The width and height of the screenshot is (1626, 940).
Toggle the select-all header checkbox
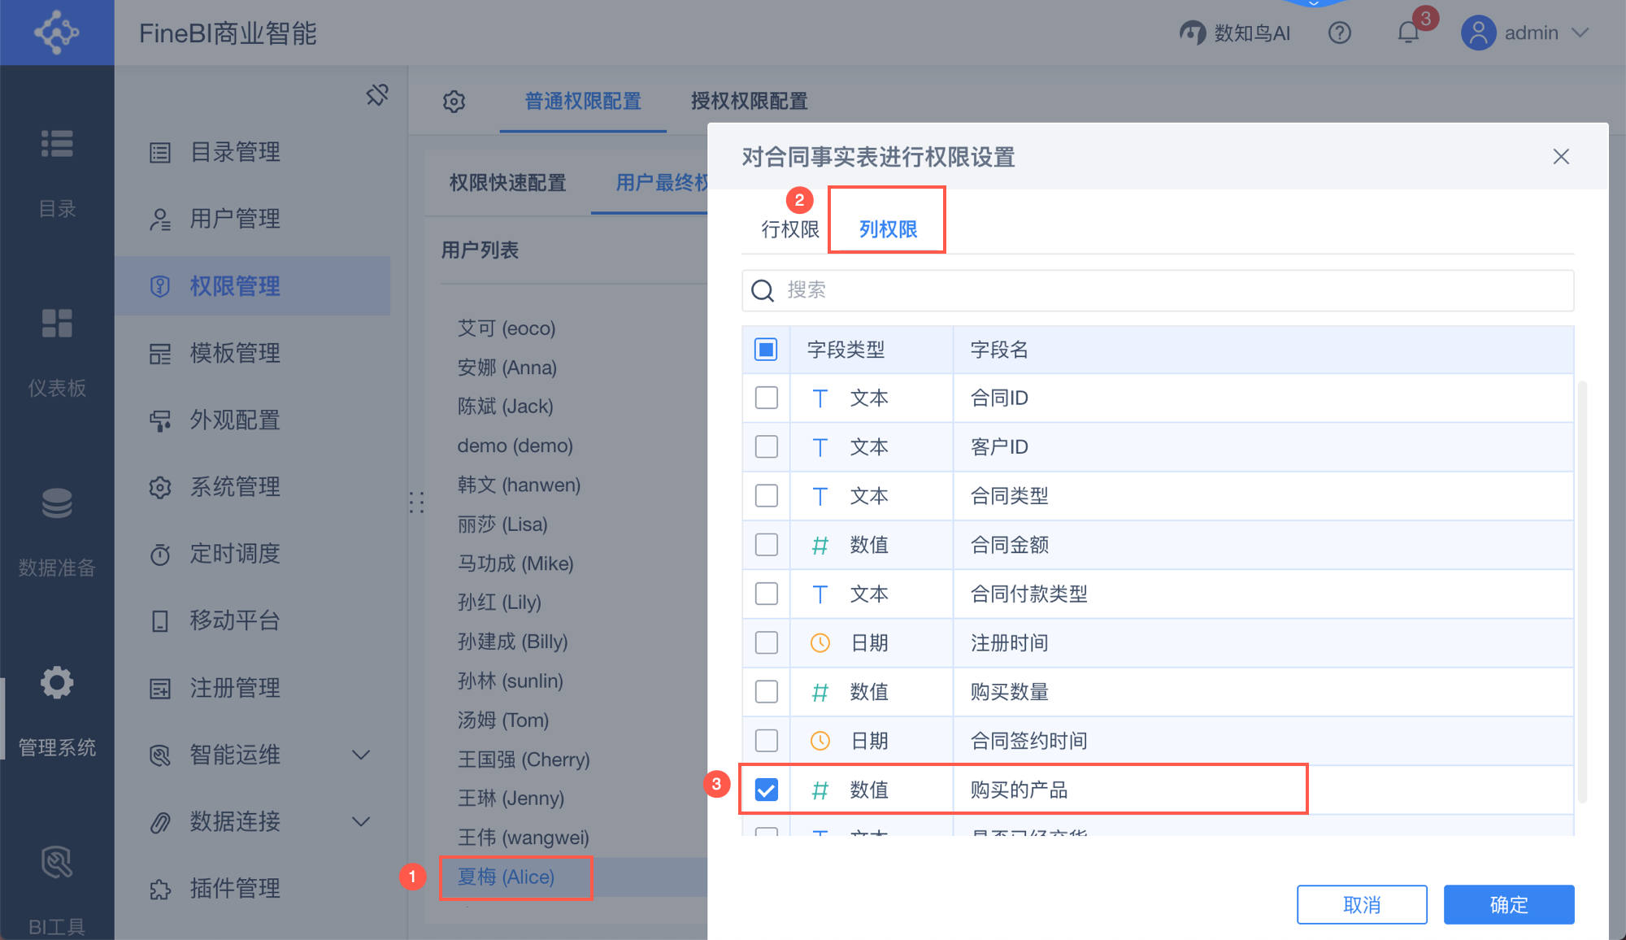click(x=766, y=350)
